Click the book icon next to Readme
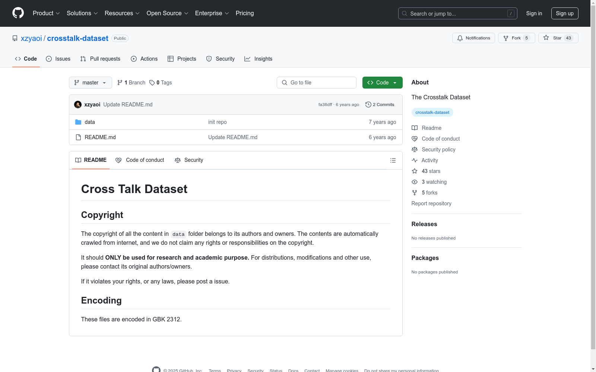Viewport: 596px width, 372px height. click(415, 128)
